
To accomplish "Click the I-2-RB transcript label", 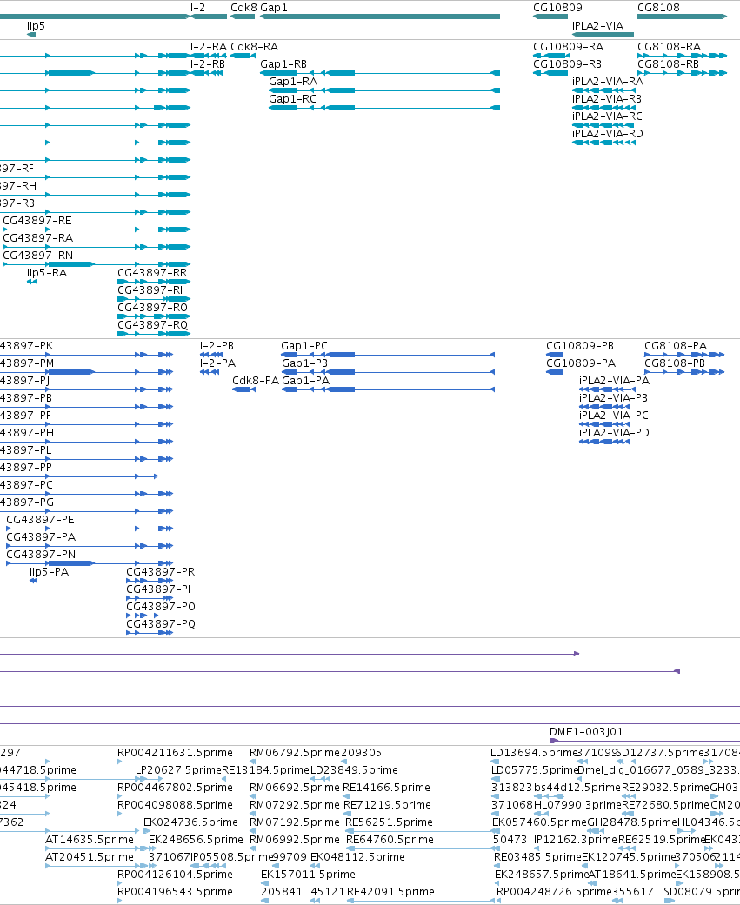I will [x=208, y=64].
